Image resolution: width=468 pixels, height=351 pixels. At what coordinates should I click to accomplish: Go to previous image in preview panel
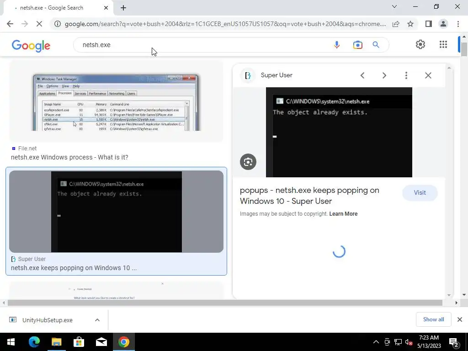point(362,75)
